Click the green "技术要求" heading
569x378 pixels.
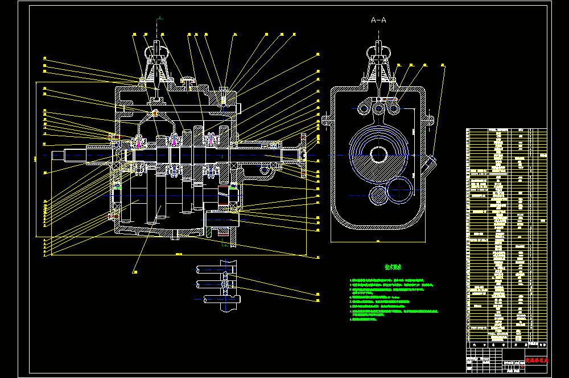click(x=393, y=267)
